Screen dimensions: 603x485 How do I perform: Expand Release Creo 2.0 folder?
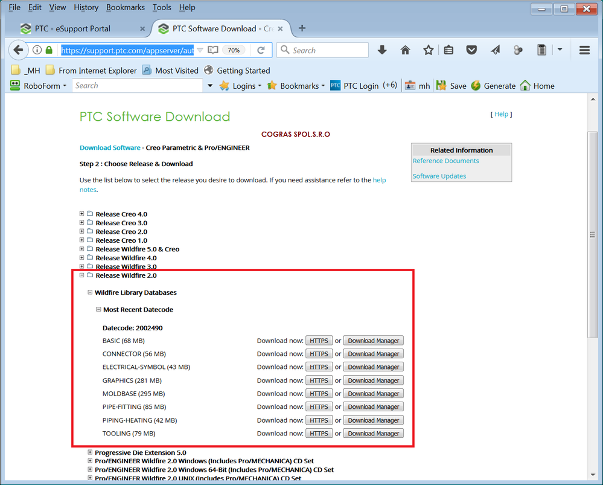tap(81, 231)
